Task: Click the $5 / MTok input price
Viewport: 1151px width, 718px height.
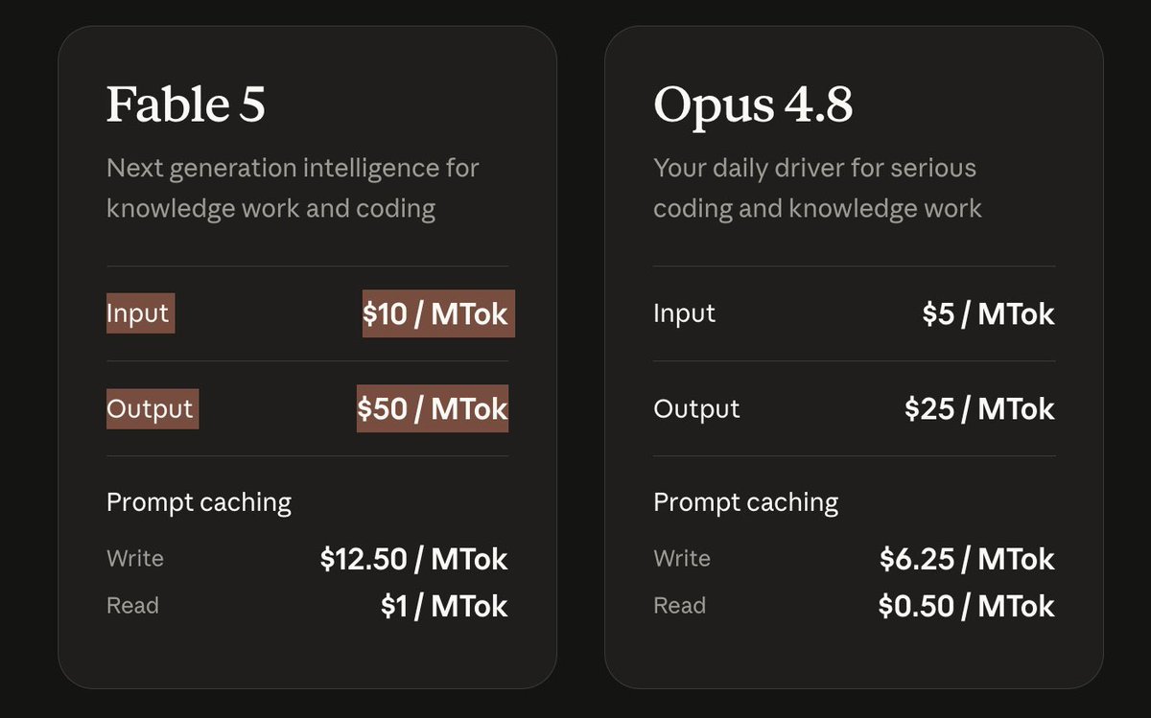Action: point(988,314)
